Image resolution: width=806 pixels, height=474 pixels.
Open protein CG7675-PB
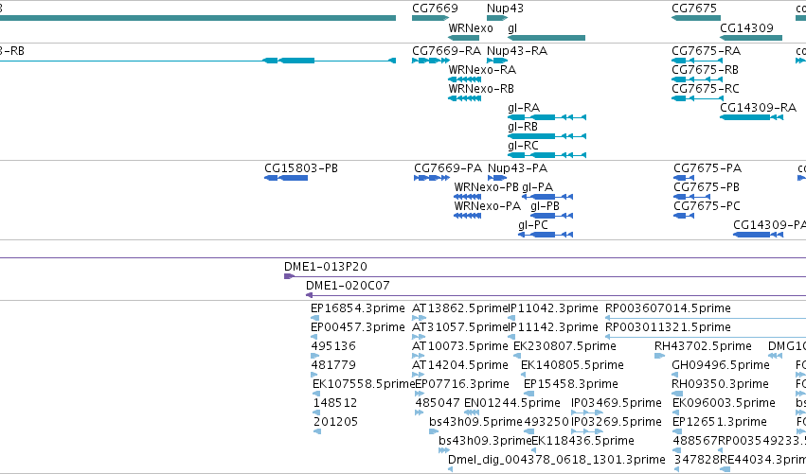(707, 187)
